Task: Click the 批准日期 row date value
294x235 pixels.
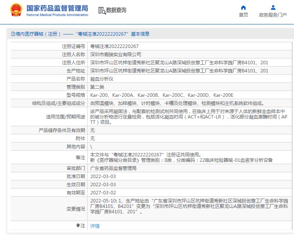Action: (103, 176)
